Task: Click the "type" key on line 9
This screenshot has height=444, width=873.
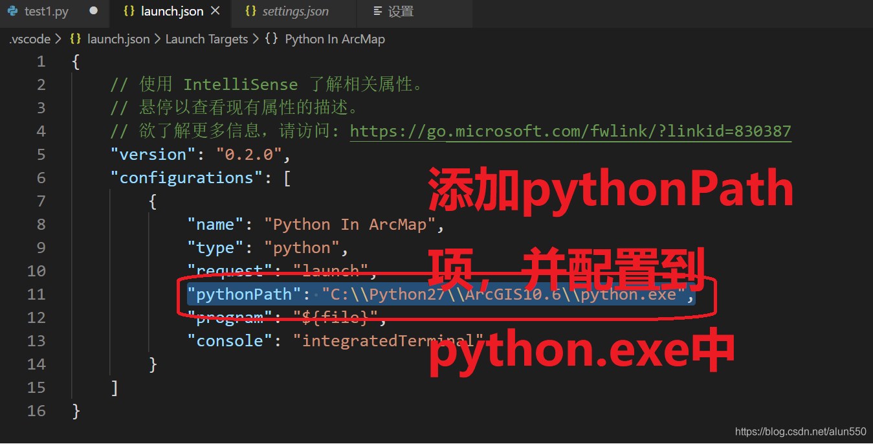Action: (x=215, y=248)
